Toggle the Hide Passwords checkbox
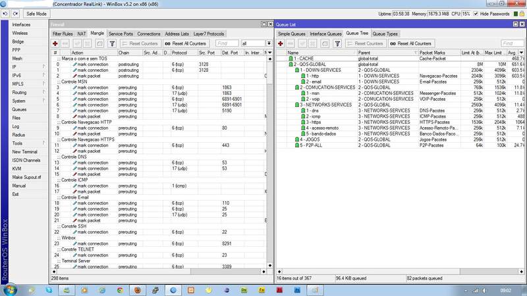527x296 pixels. 476,14
